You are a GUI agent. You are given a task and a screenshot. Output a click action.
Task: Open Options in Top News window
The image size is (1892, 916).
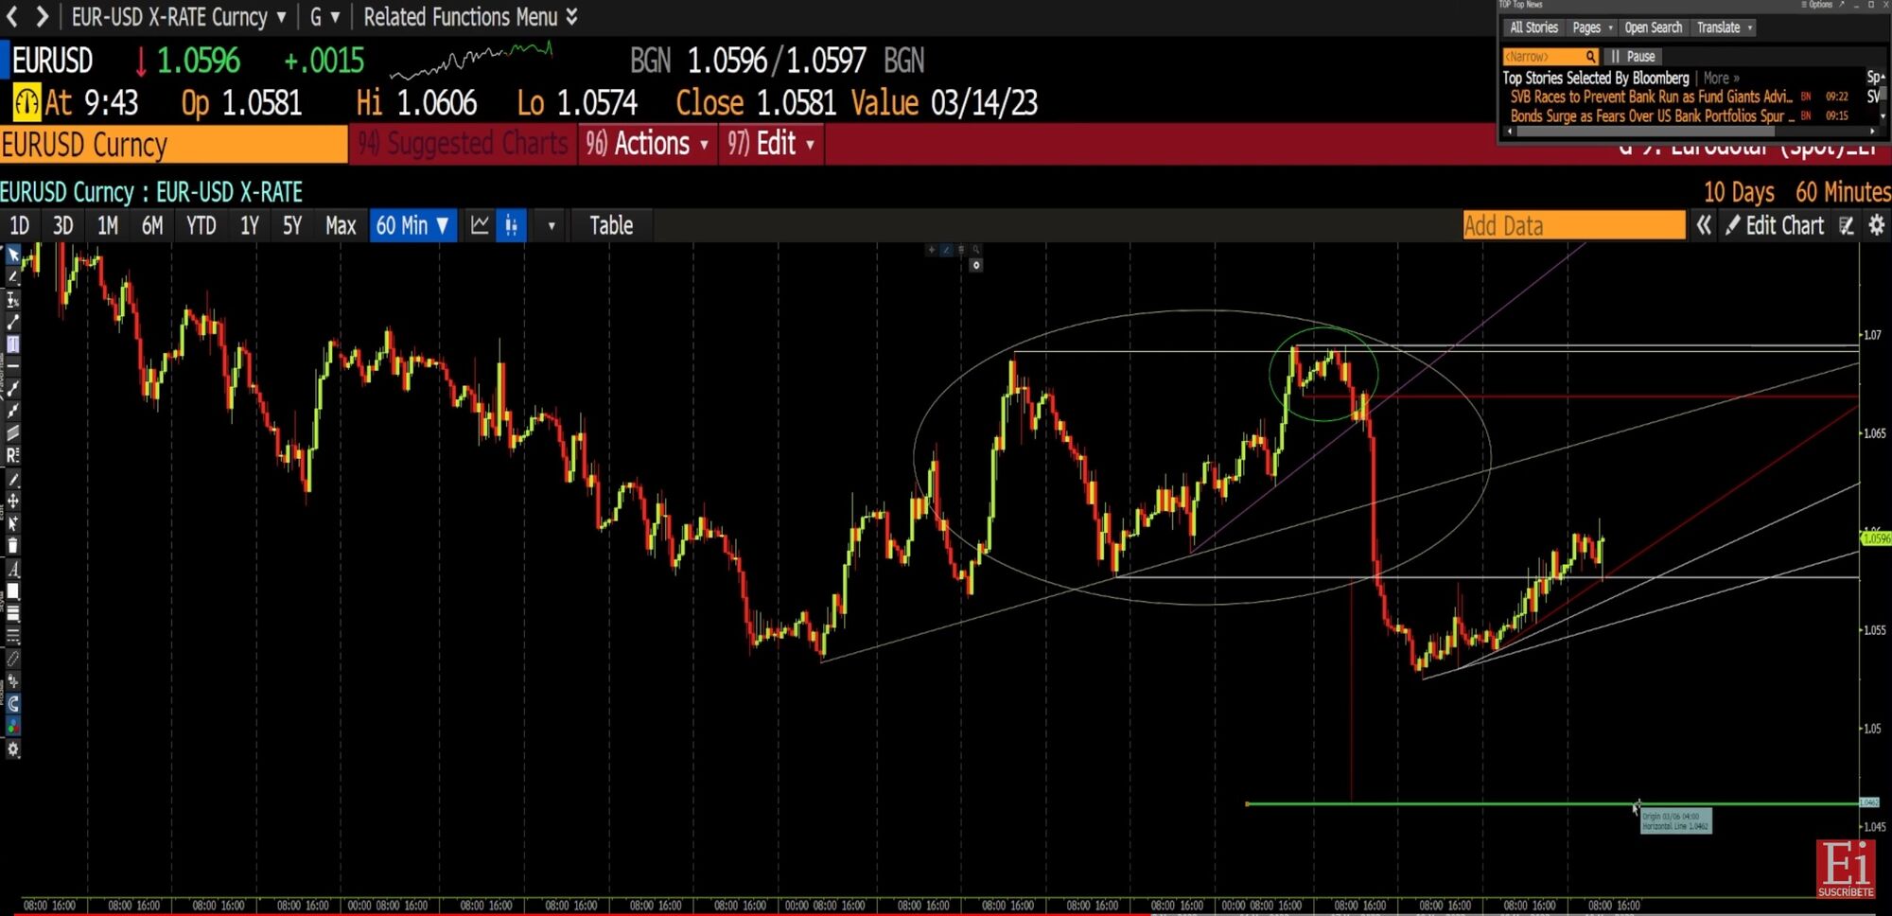[1817, 5]
